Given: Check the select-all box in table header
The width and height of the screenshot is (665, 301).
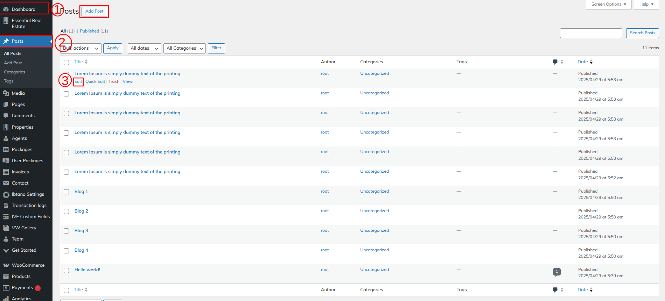Looking at the screenshot, I should 66,62.
